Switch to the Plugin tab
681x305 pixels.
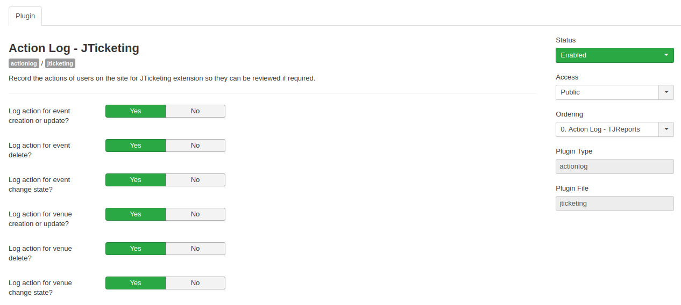click(25, 16)
